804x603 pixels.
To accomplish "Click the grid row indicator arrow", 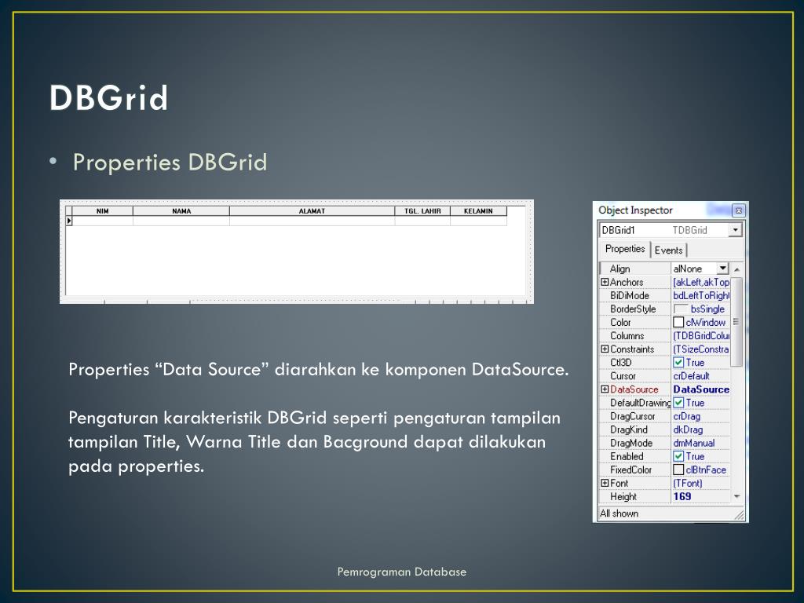I will point(69,221).
